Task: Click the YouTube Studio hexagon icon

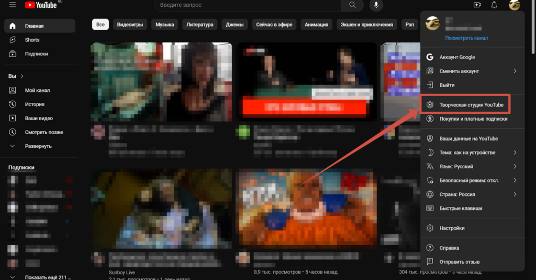Action: pos(430,105)
